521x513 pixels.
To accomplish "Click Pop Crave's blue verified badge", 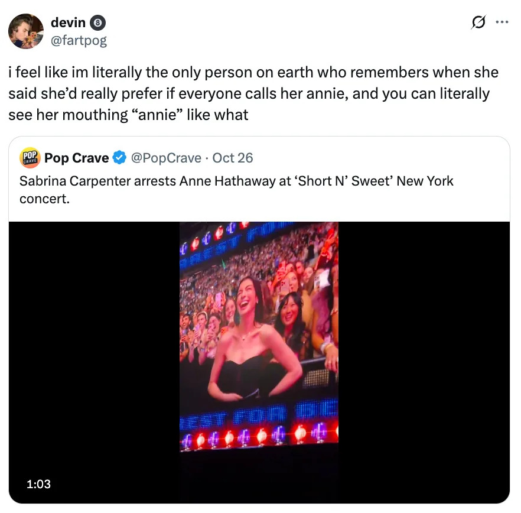I will pyautogui.click(x=120, y=158).
